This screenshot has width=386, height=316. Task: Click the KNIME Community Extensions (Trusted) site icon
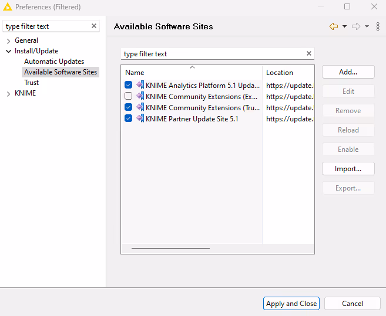[x=140, y=107]
